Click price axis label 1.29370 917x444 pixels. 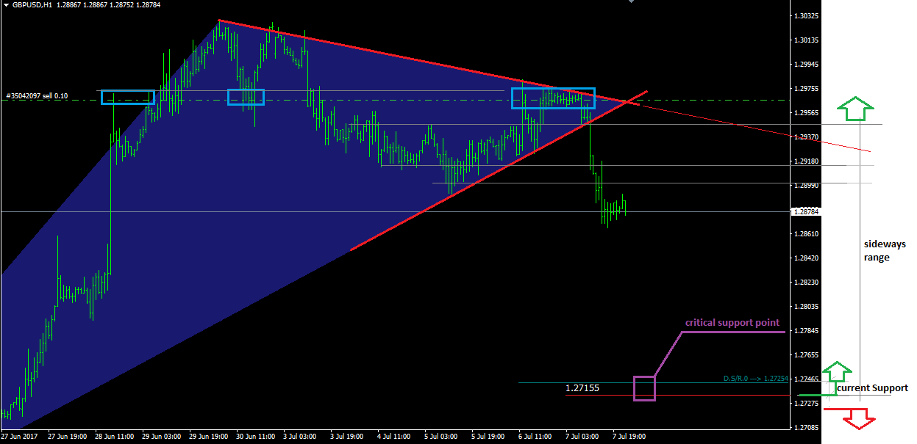click(x=807, y=137)
